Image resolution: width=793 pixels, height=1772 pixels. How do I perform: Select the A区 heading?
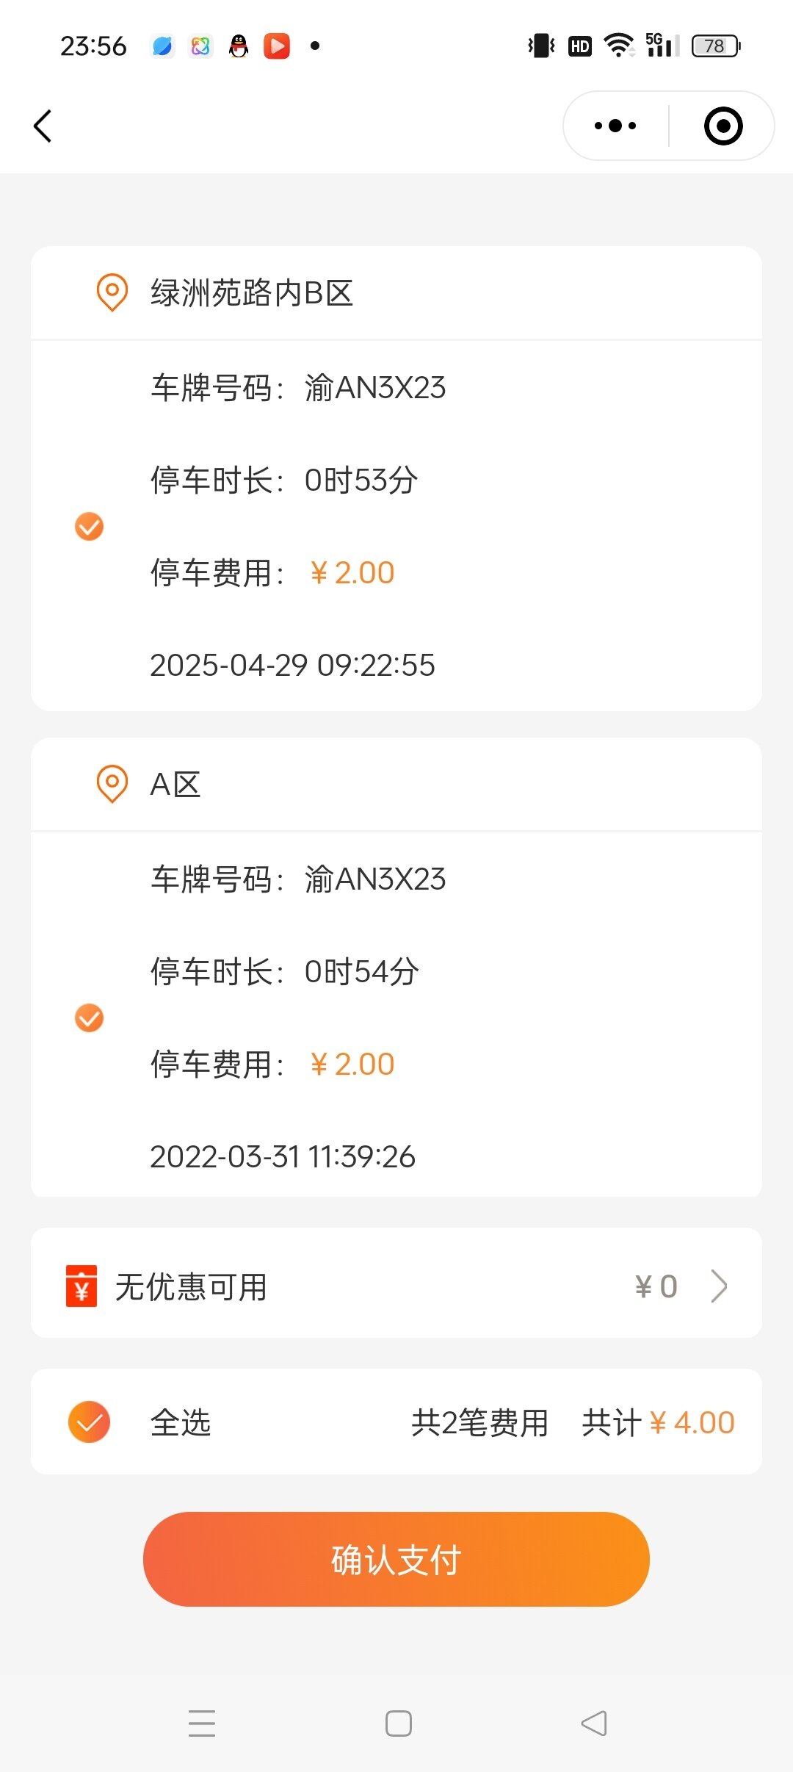tap(175, 785)
